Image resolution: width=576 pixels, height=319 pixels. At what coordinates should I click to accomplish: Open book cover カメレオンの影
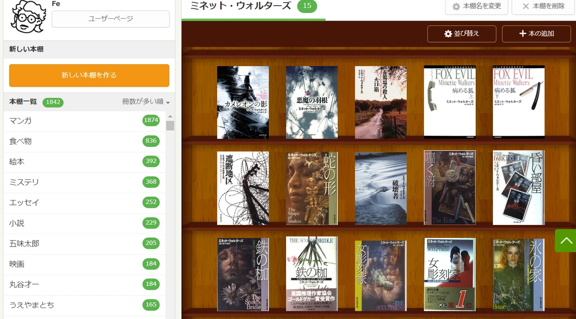pyautogui.click(x=243, y=102)
